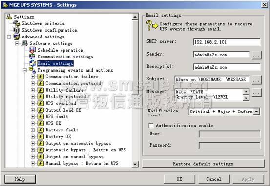The width and height of the screenshot is (270, 186).
Task: Expand the Manual bypass Return on UPS node
Action: [x=33, y=163]
